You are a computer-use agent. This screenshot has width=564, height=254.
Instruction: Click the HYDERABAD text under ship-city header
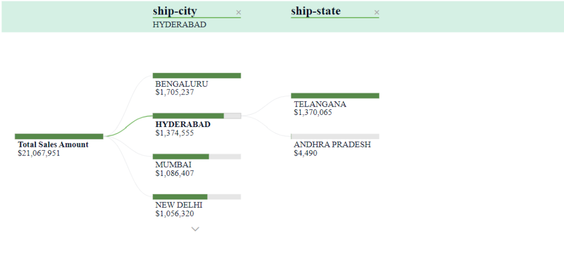(x=180, y=25)
